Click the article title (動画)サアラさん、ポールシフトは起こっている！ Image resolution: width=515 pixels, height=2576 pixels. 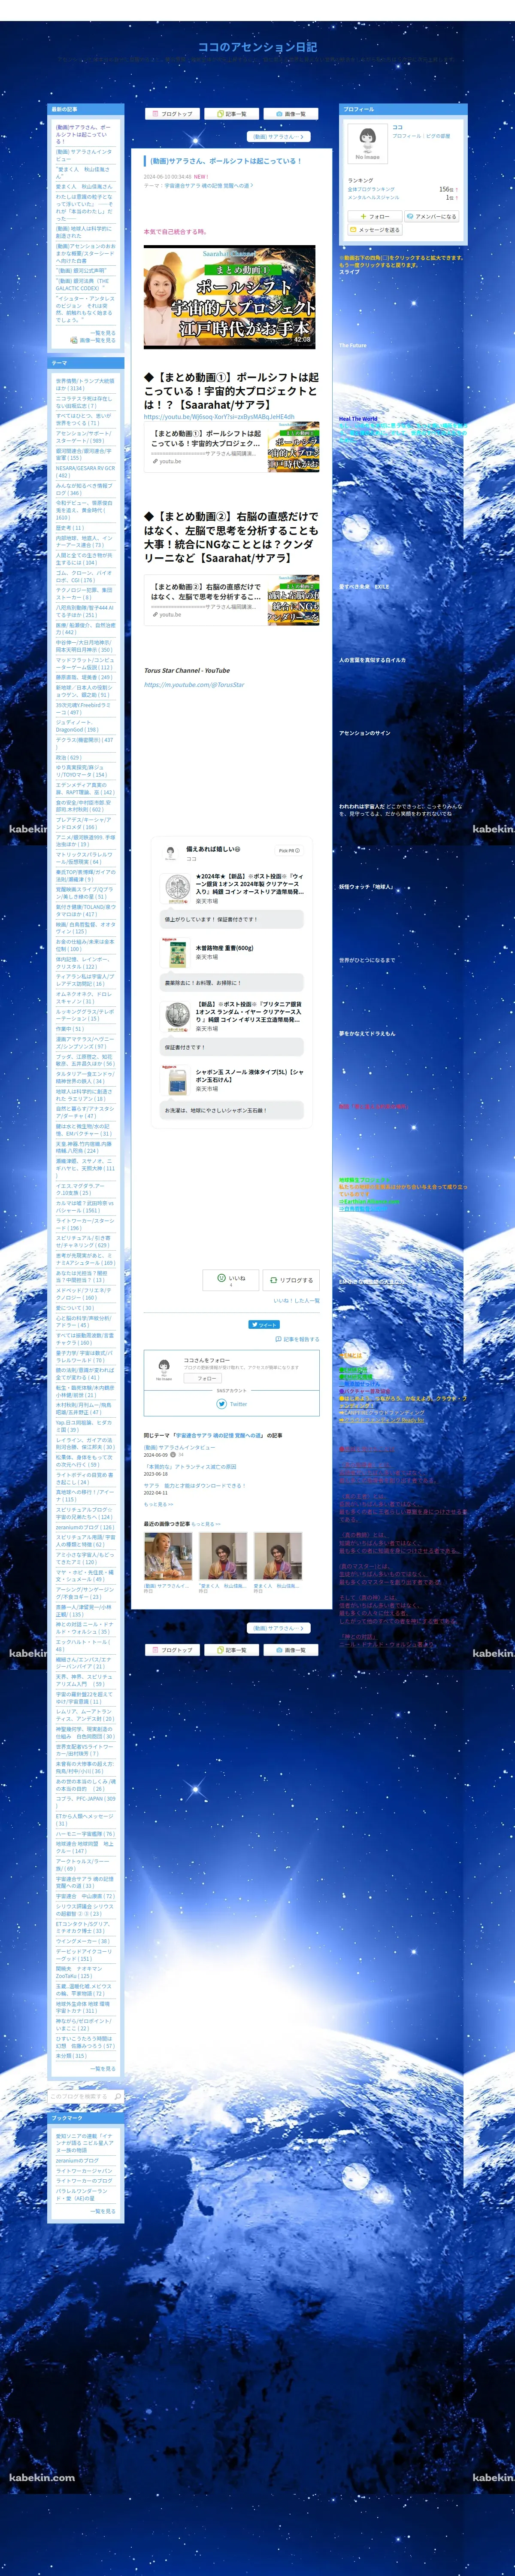point(226,160)
